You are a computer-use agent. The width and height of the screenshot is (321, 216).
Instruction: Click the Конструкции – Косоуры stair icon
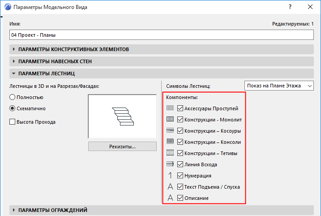pyautogui.click(x=170, y=131)
